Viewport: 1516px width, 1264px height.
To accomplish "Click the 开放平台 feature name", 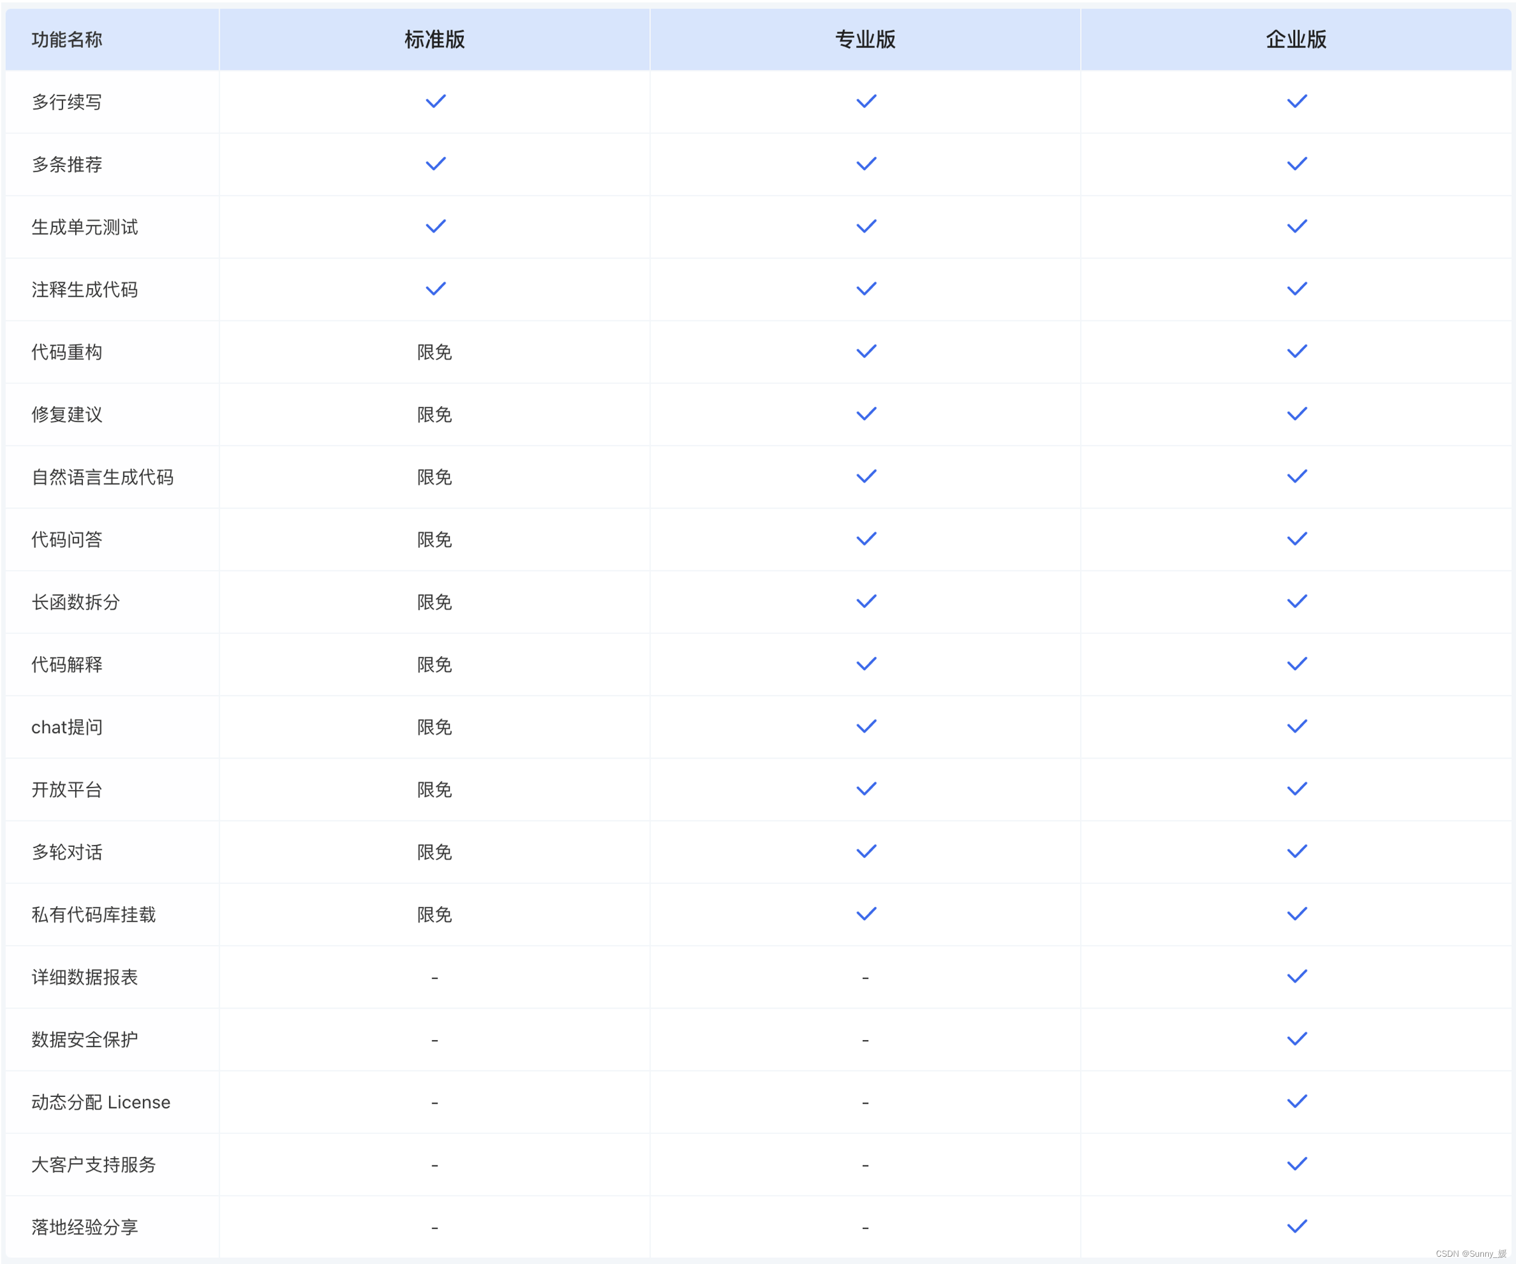I will click(67, 790).
